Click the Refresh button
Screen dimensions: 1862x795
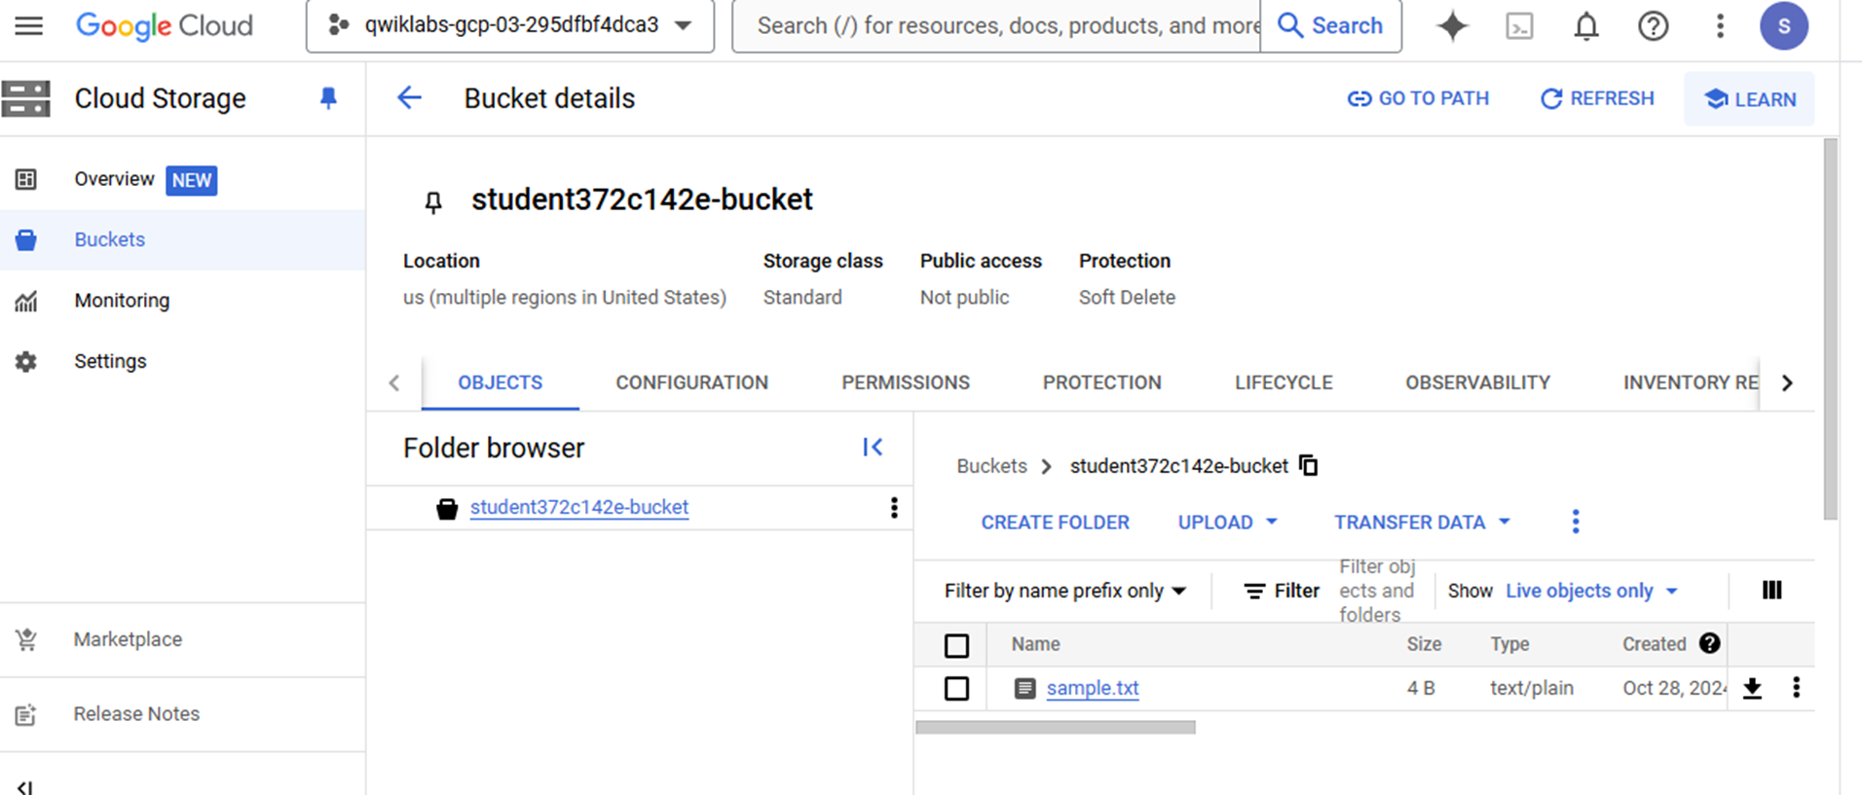[1597, 98]
